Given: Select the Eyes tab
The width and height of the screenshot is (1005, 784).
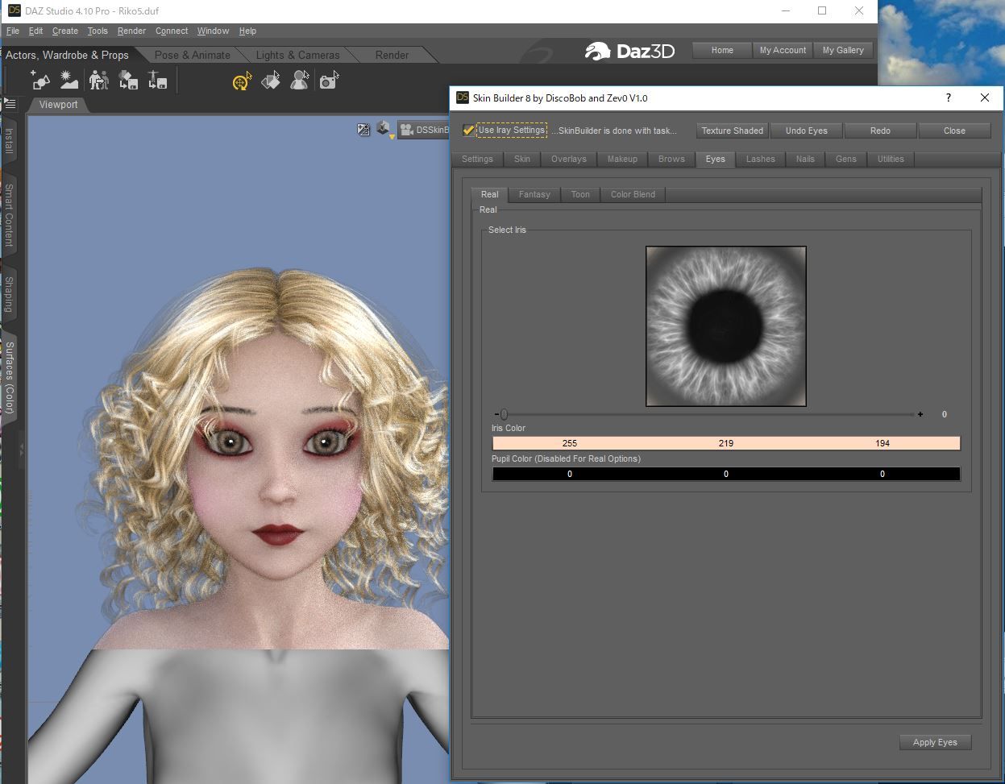Looking at the screenshot, I should (x=716, y=159).
